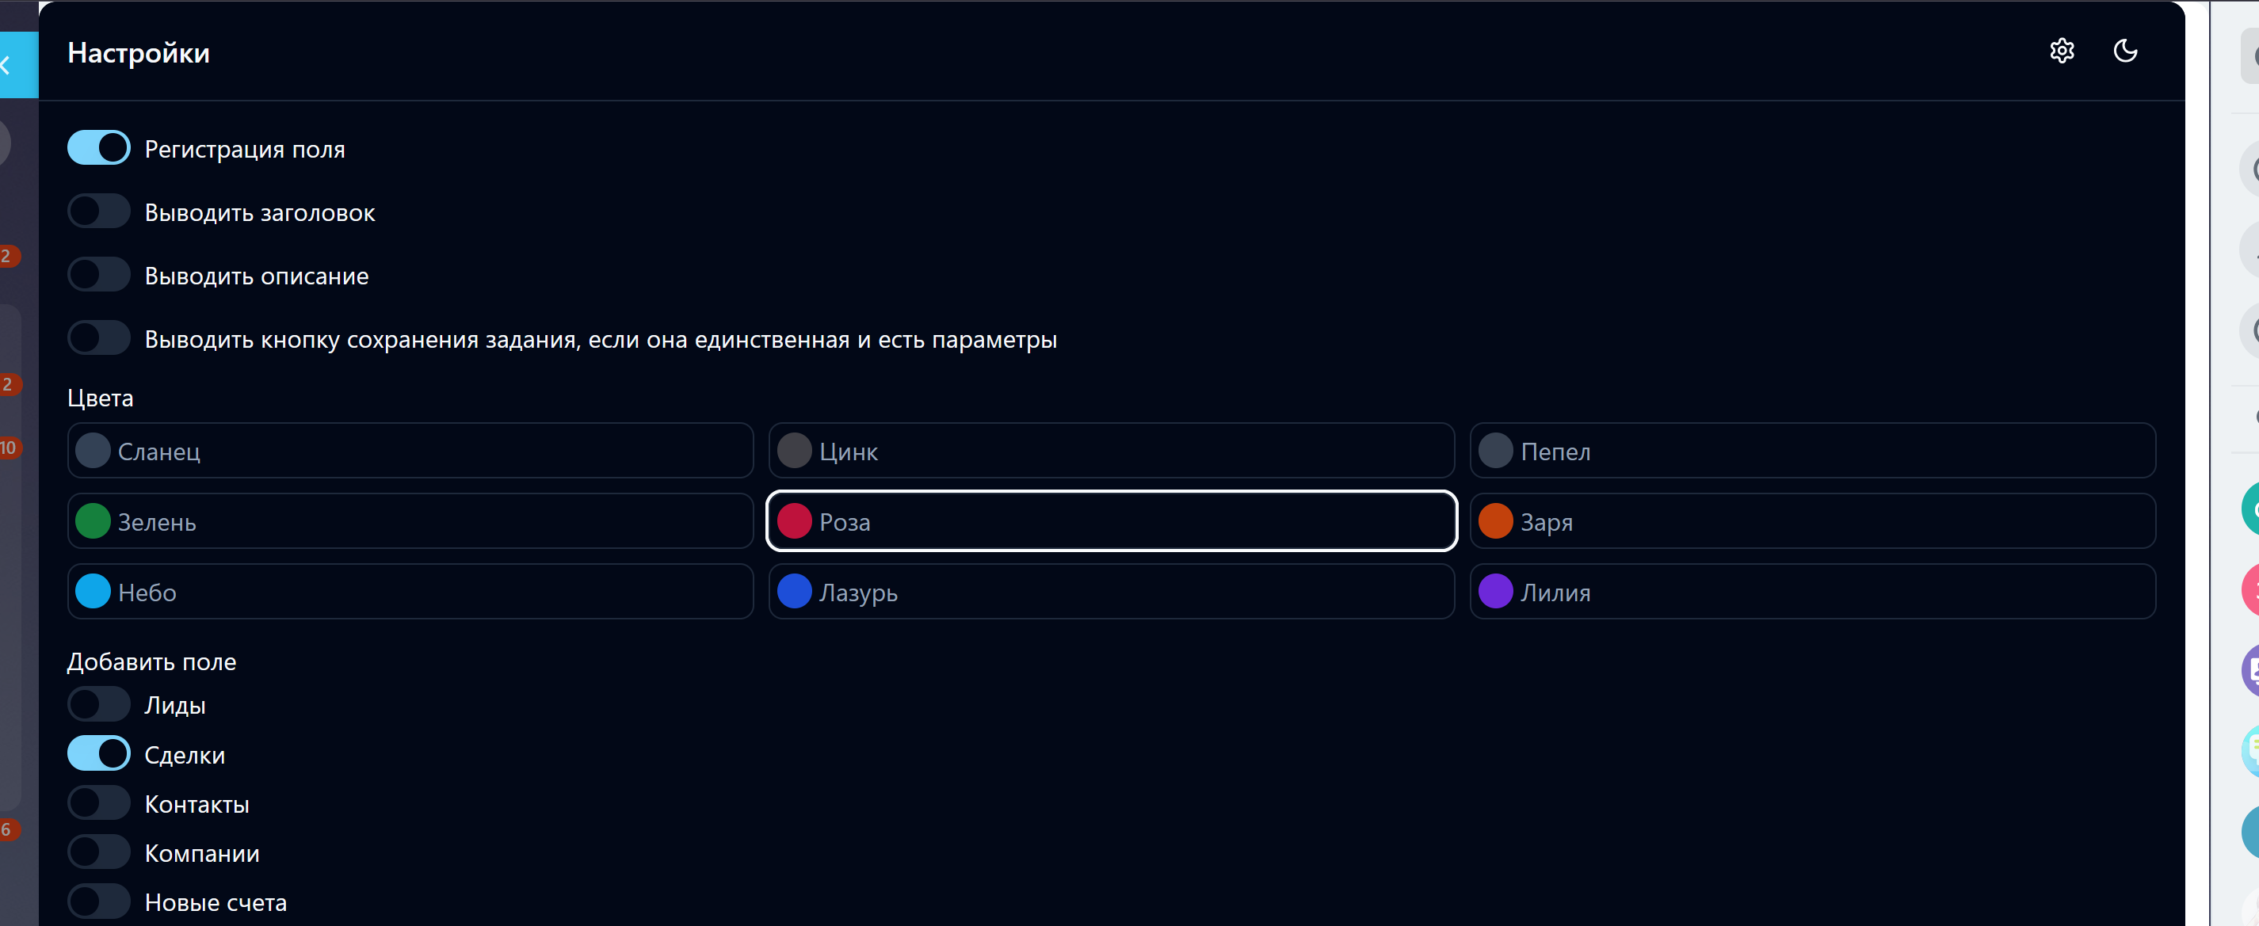
Task: Enable the Выводить заголовок switch
Action: 99,211
